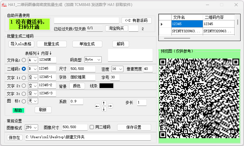Viewport: 244px width, 146px height.
Task: Click the 没有激活码 扫码开通 green button
Action: [29, 24]
